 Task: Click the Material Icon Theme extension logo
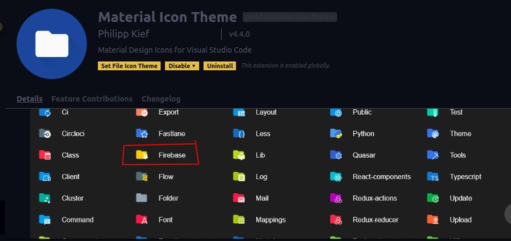52,44
